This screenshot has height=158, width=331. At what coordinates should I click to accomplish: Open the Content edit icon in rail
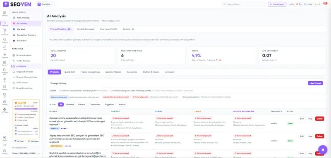click(5, 63)
